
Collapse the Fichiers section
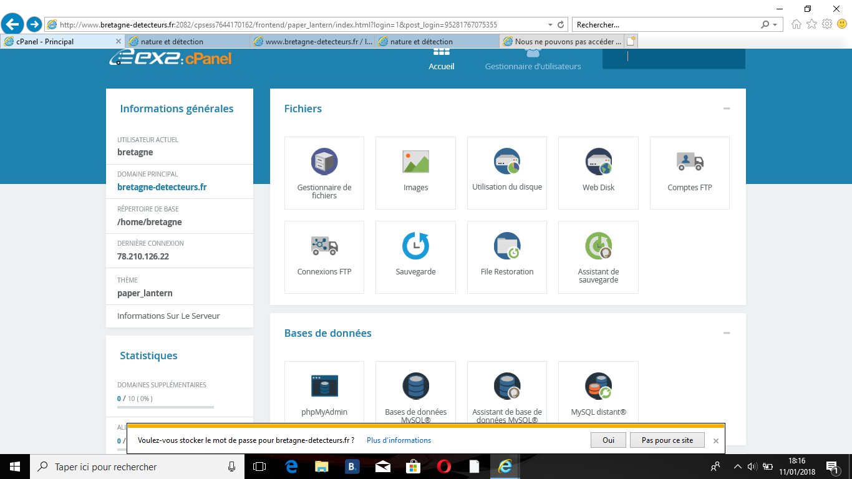727,109
